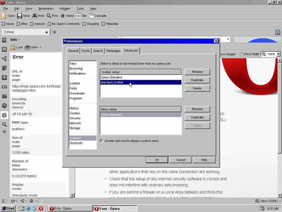This screenshot has width=282, height=212.
Task: Toggle Double-click text context menu checkbox
Action: tap(101, 141)
